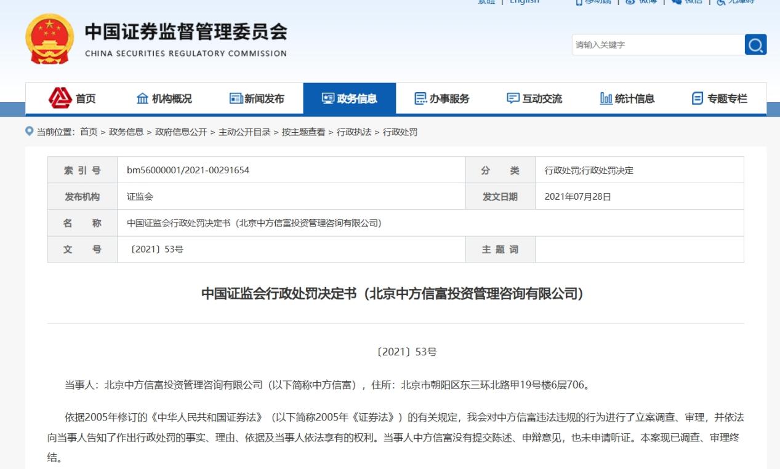The image size is (780, 469).
Task: Click the paragraph starting with 依据2005年修订的
Action: point(395,438)
